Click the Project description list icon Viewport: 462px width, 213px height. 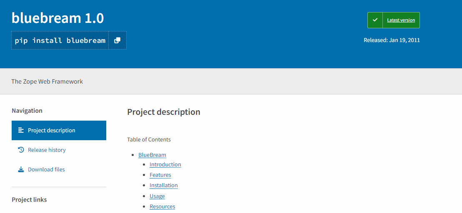pyautogui.click(x=21, y=130)
